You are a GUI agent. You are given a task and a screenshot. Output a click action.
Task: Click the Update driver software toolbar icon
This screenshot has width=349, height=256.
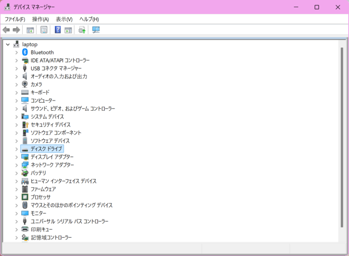coord(82,30)
